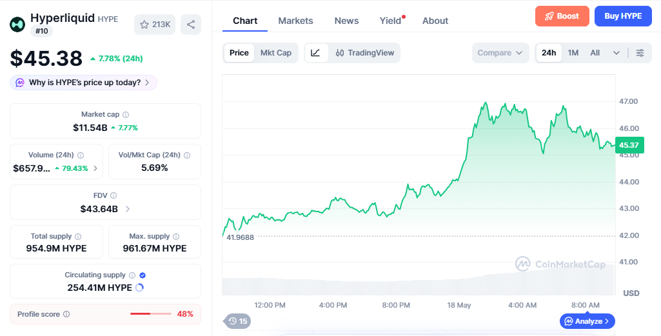Screen dimensions: 661x336
Task: Click the $11.54B market cap value
Action: click(90, 128)
